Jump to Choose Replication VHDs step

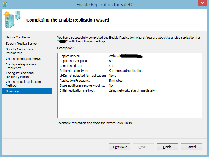pyautogui.click(x=23, y=59)
